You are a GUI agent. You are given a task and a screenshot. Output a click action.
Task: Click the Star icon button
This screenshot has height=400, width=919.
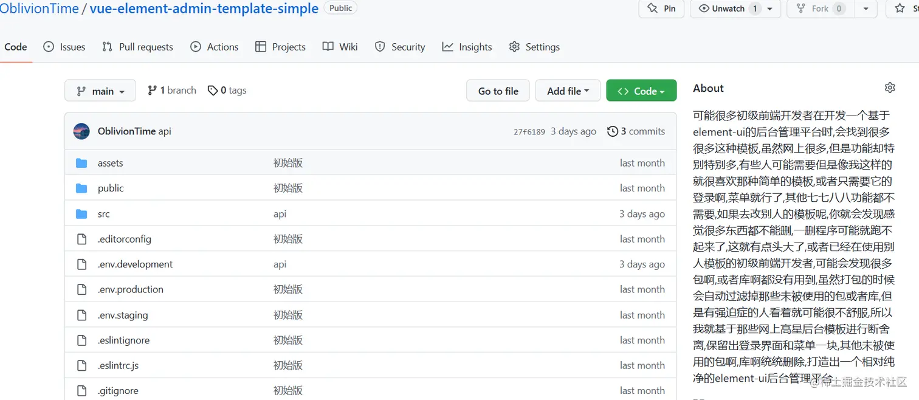(900, 9)
